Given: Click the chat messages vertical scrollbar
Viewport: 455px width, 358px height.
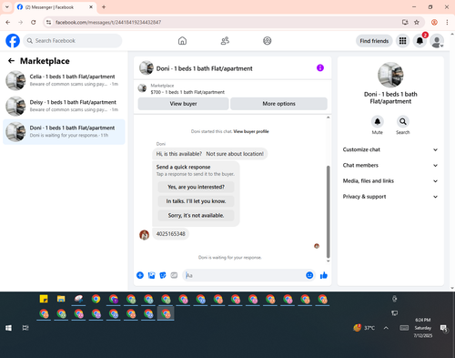Looking at the screenshot, I should pos(328,211).
